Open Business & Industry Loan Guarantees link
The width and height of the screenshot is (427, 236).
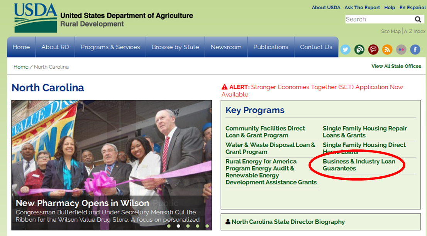coord(359,165)
